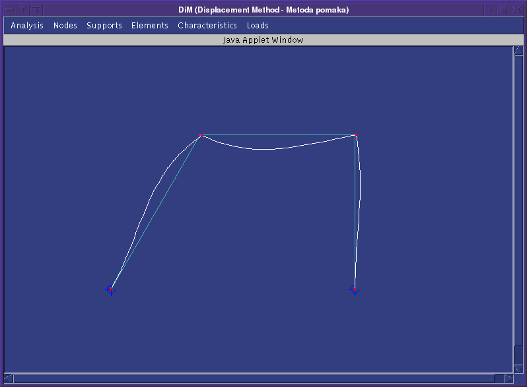
Task: Click the vertical scrollbar up arrow
Action: pyautogui.click(x=518, y=51)
